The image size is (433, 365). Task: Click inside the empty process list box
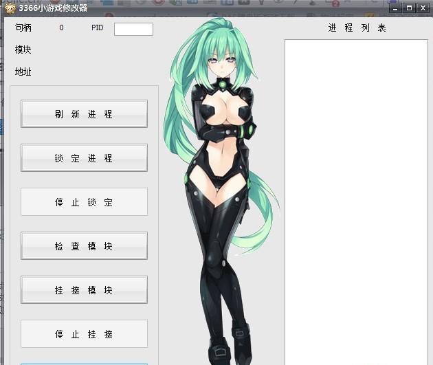click(x=356, y=199)
